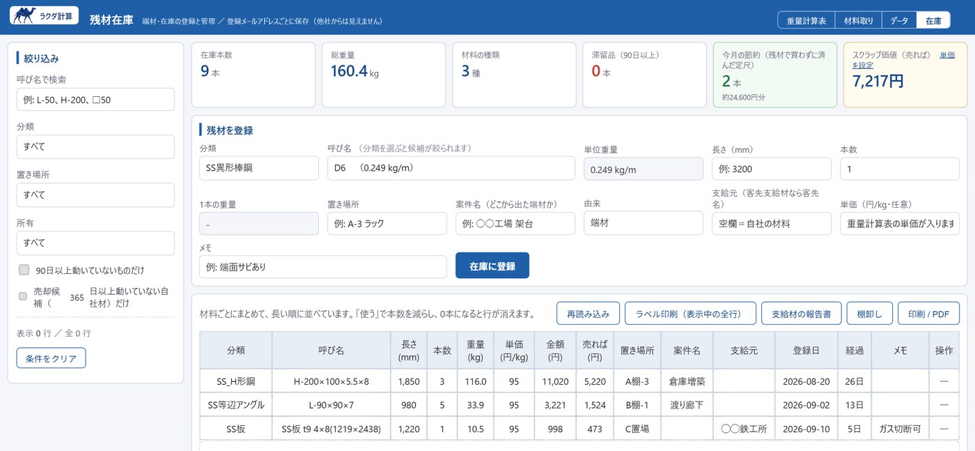Open 呼び名 dropdown showing D6
The width and height of the screenshot is (975, 451).
click(x=451, y=169)
